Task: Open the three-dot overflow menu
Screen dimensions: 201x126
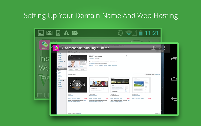Action: (164, 48)
